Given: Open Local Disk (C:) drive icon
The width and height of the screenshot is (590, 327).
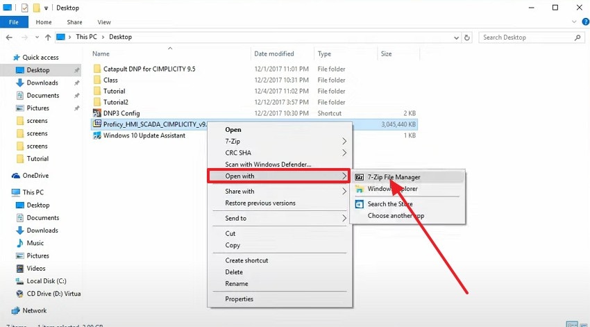Looking at the screenshot, I should click(19, 281).
